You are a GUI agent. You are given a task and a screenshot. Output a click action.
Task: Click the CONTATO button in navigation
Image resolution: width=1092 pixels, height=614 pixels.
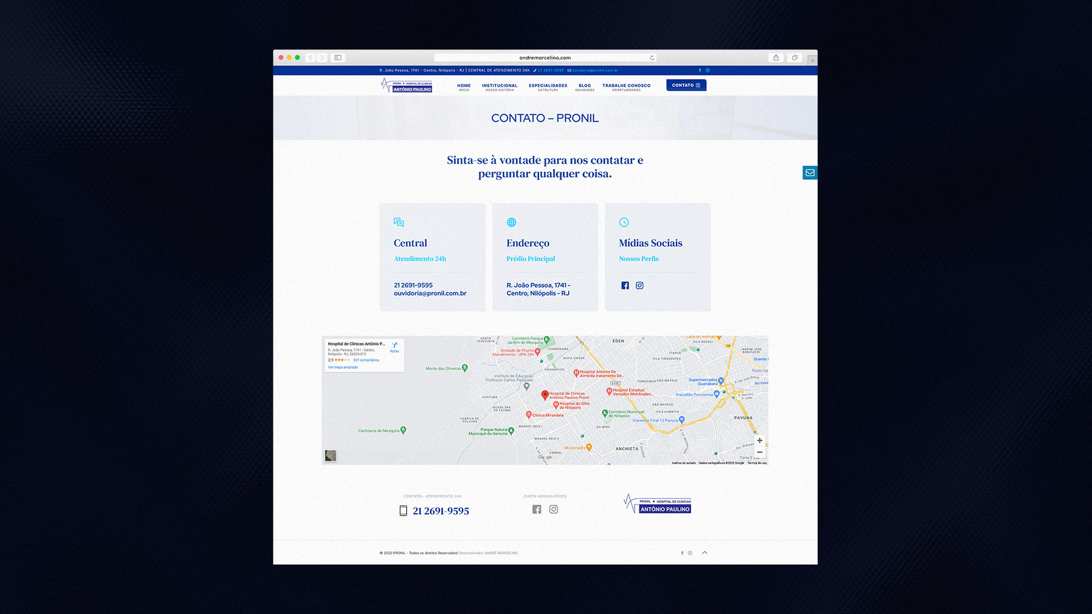coord(686,85)
